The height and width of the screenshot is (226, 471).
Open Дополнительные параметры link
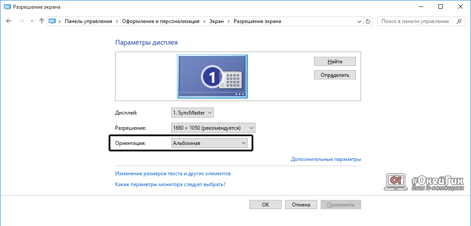(x=326, y=159)
